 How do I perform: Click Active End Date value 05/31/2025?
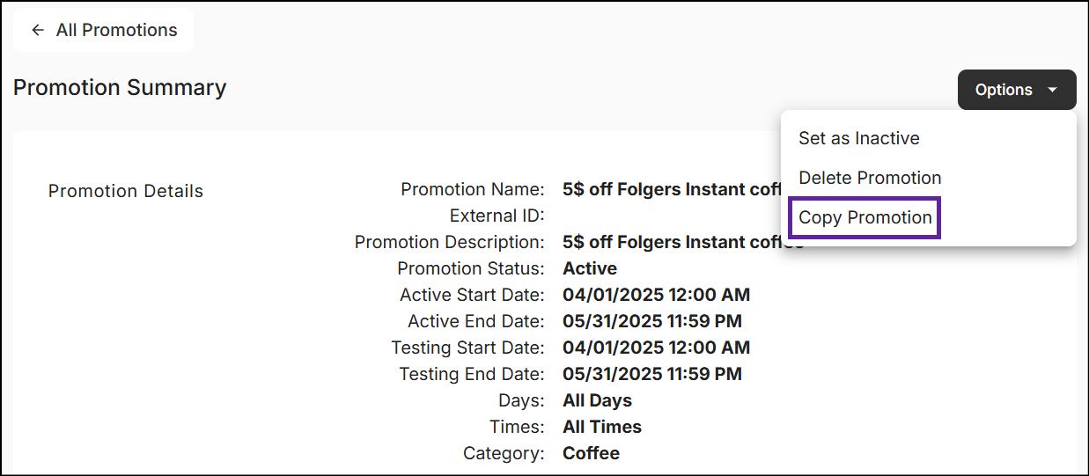[x=651, y=321]
